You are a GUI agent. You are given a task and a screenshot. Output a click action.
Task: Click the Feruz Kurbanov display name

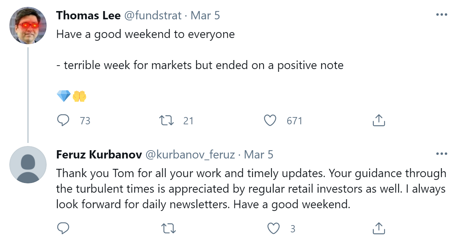pos(99,155)
